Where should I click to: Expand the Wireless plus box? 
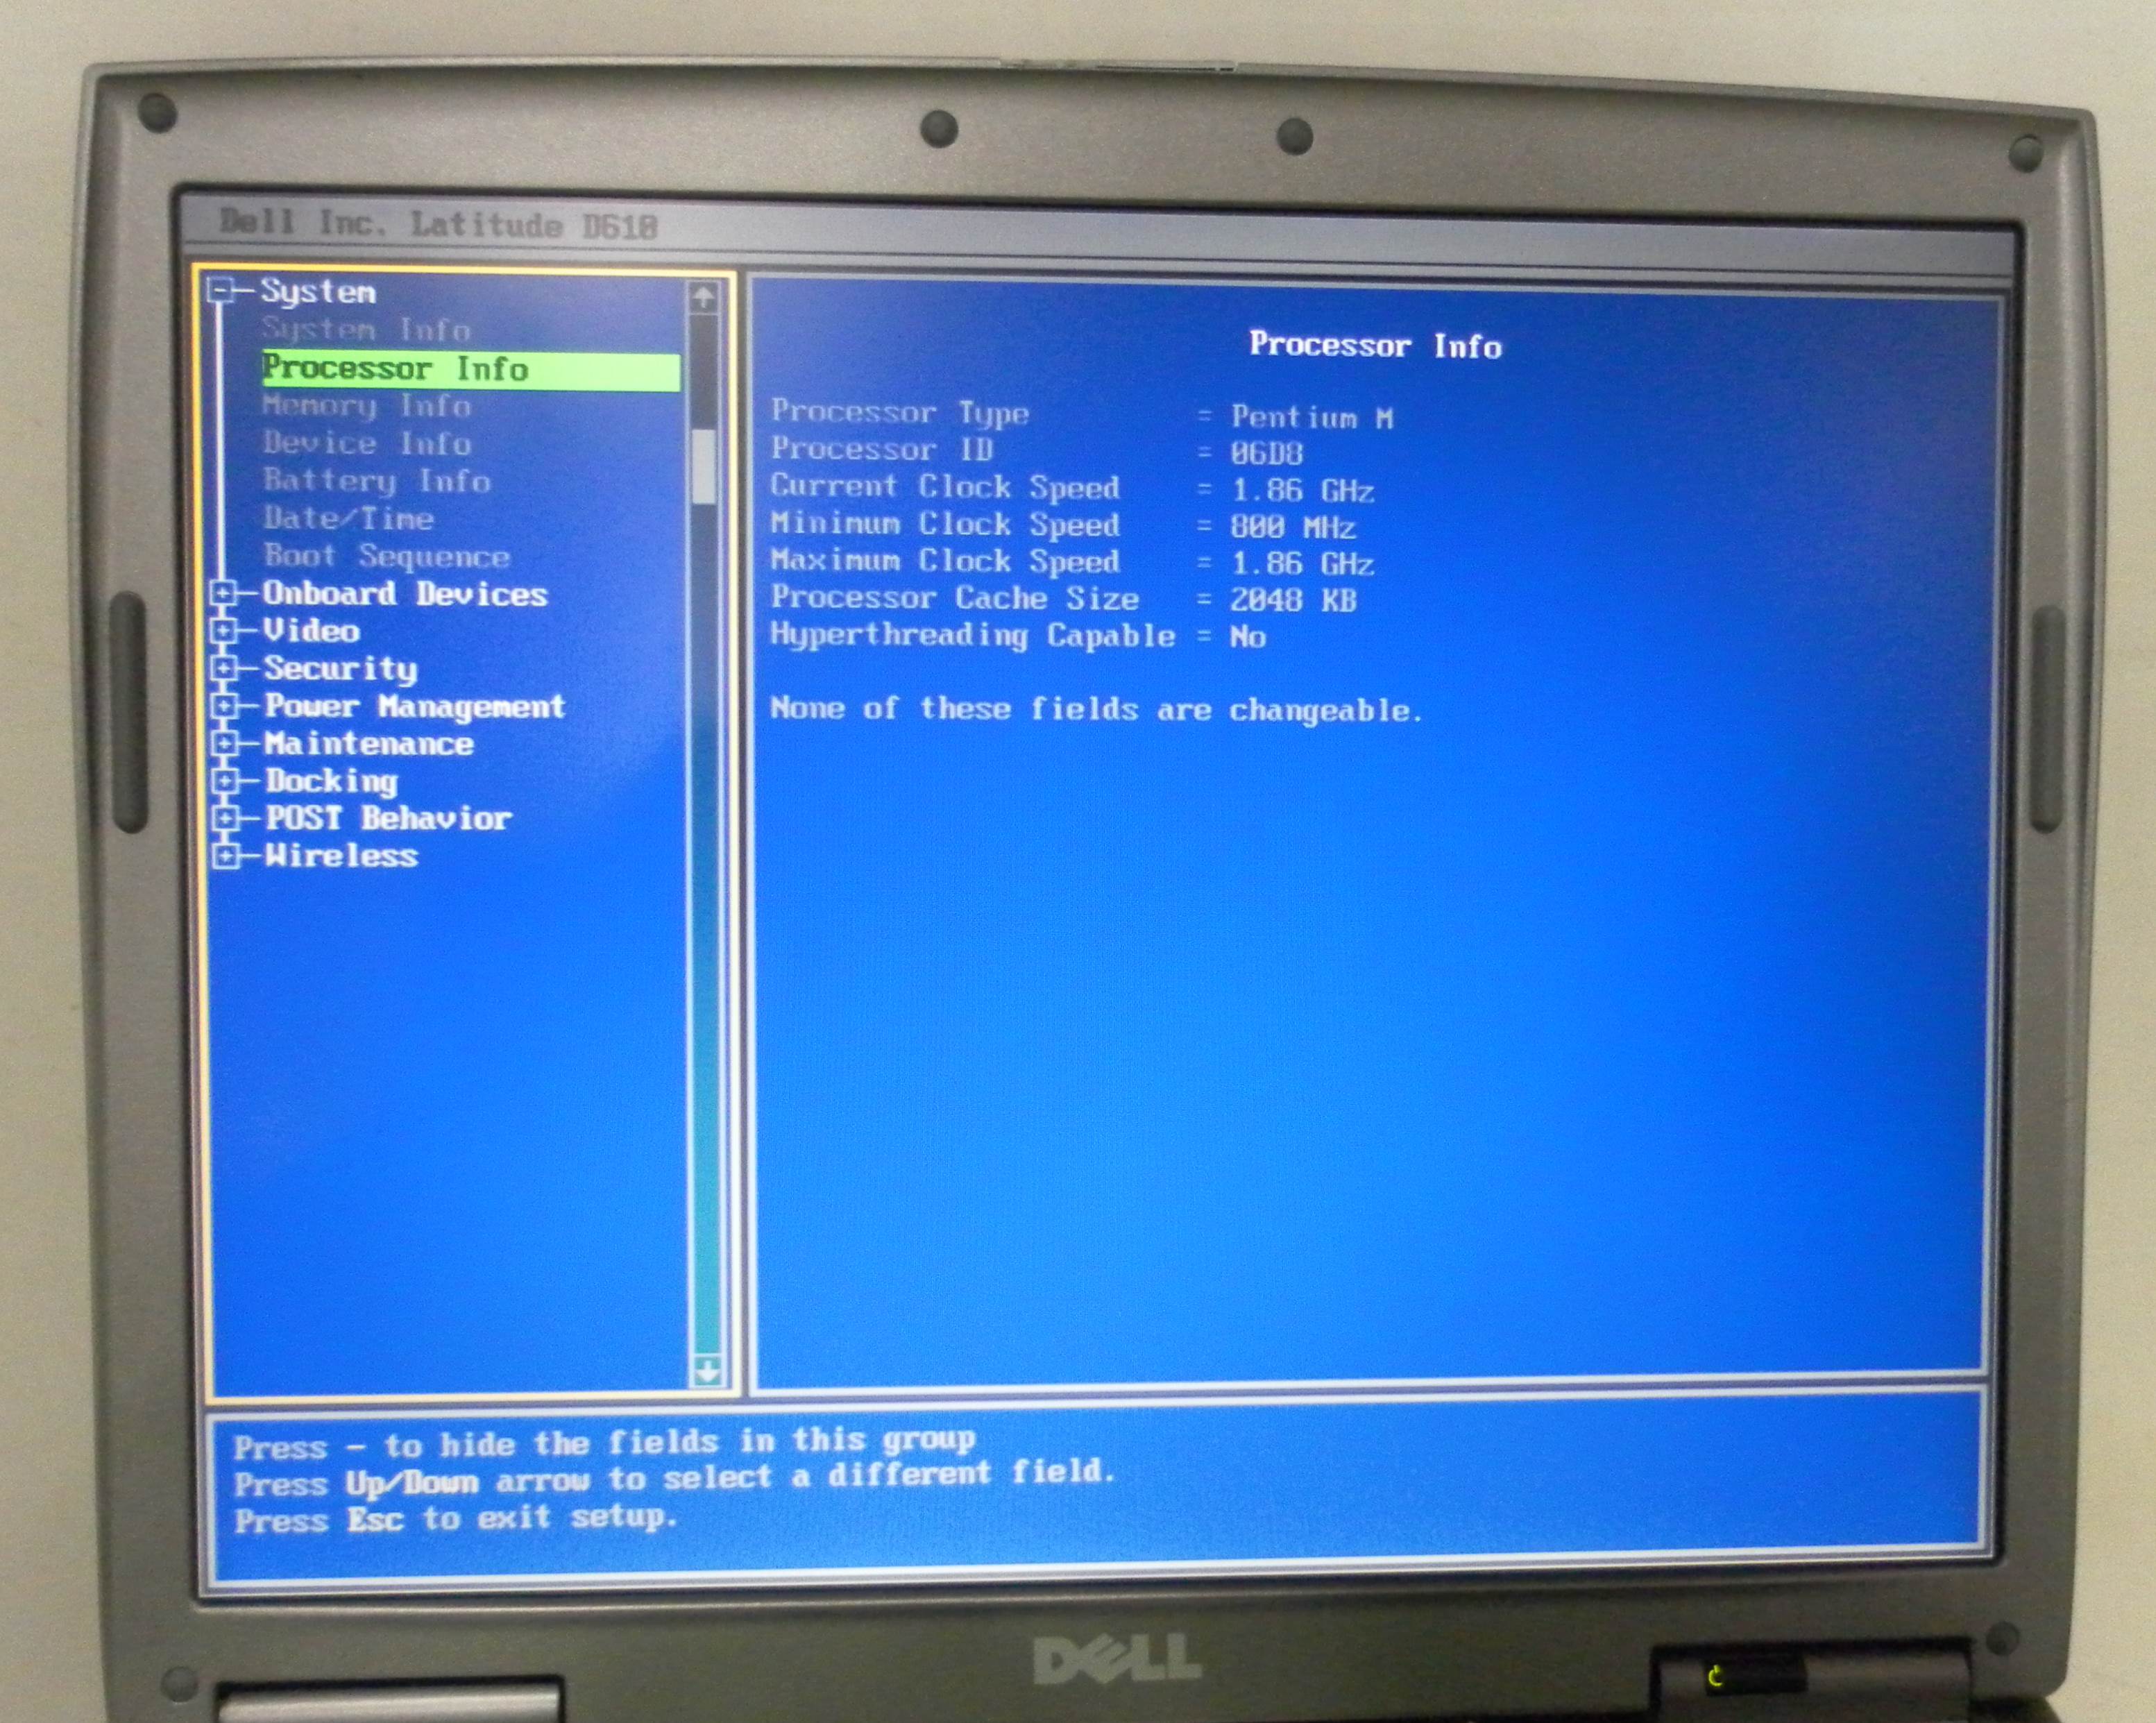pos(227,856)
